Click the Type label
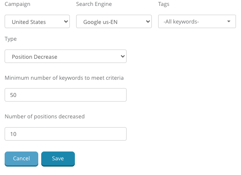 coord(11,39)
